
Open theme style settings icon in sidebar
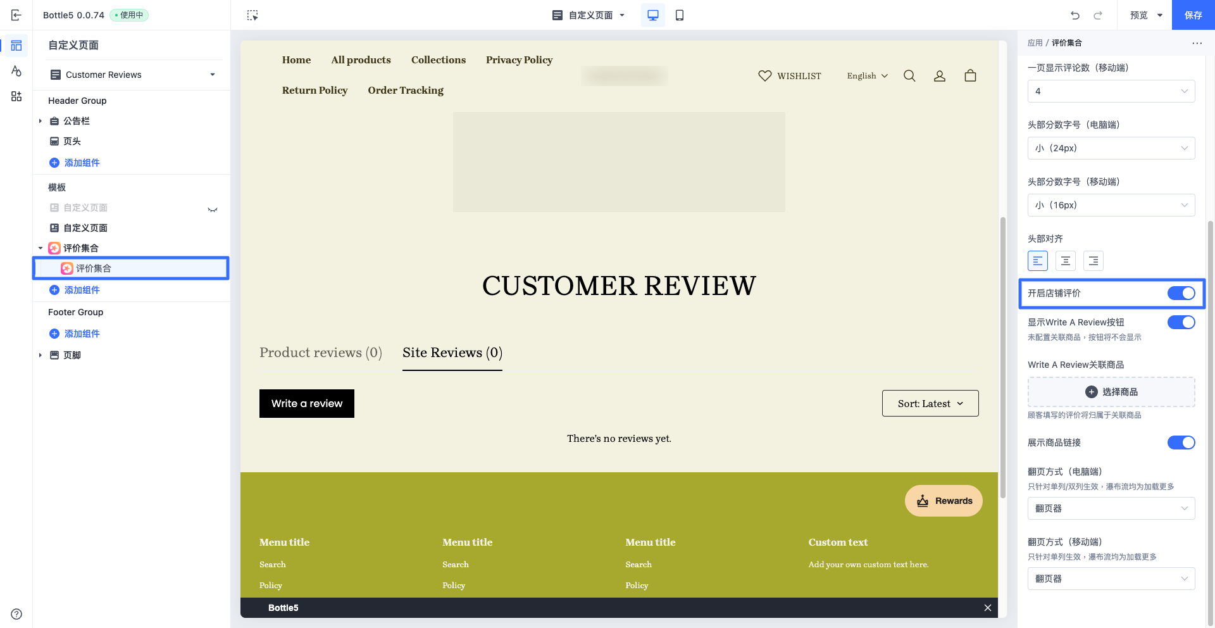16,71
